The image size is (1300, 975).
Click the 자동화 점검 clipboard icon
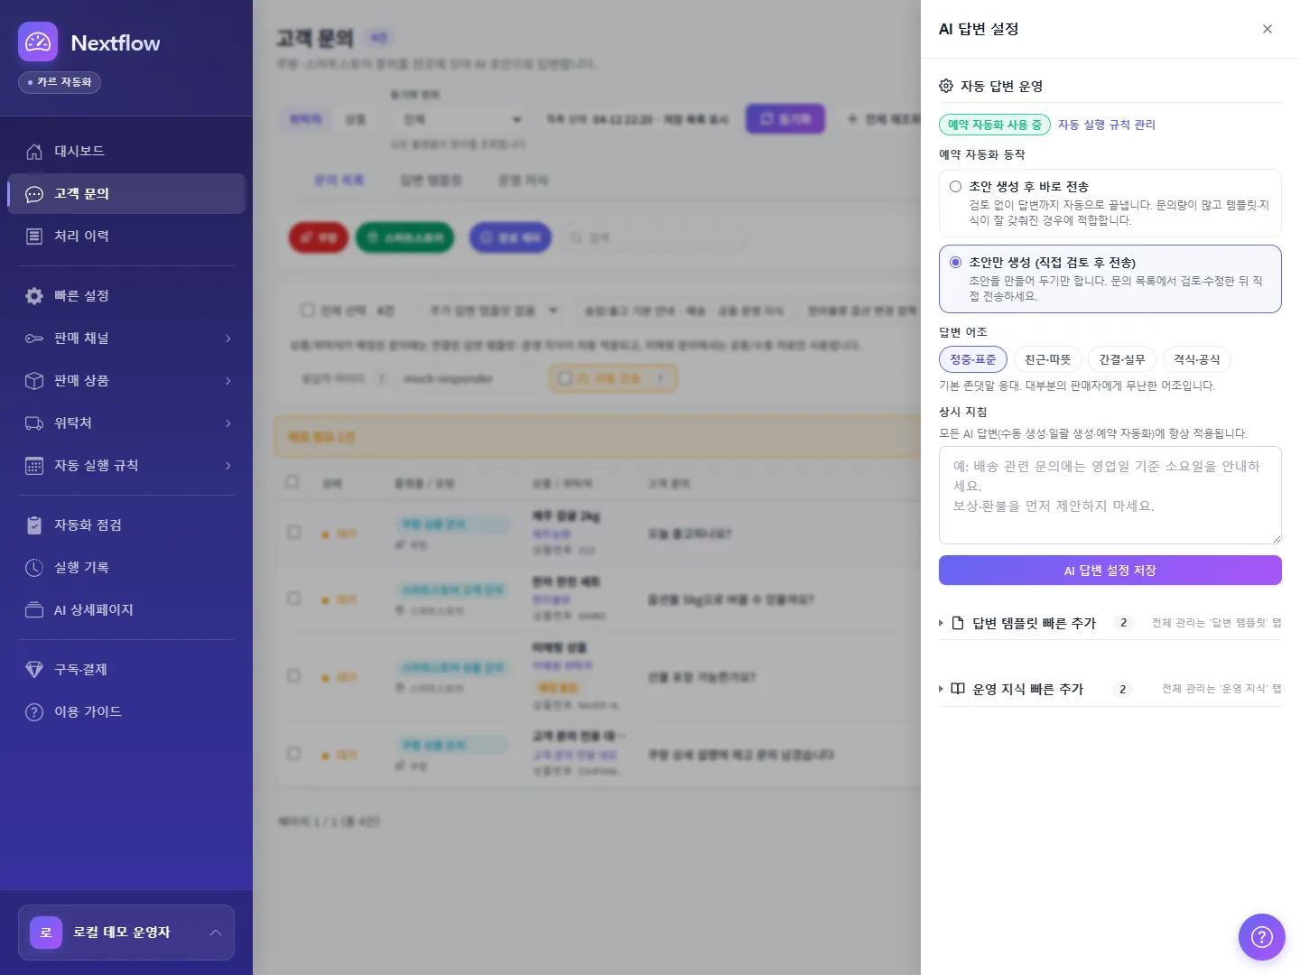(x=34, y=525)
